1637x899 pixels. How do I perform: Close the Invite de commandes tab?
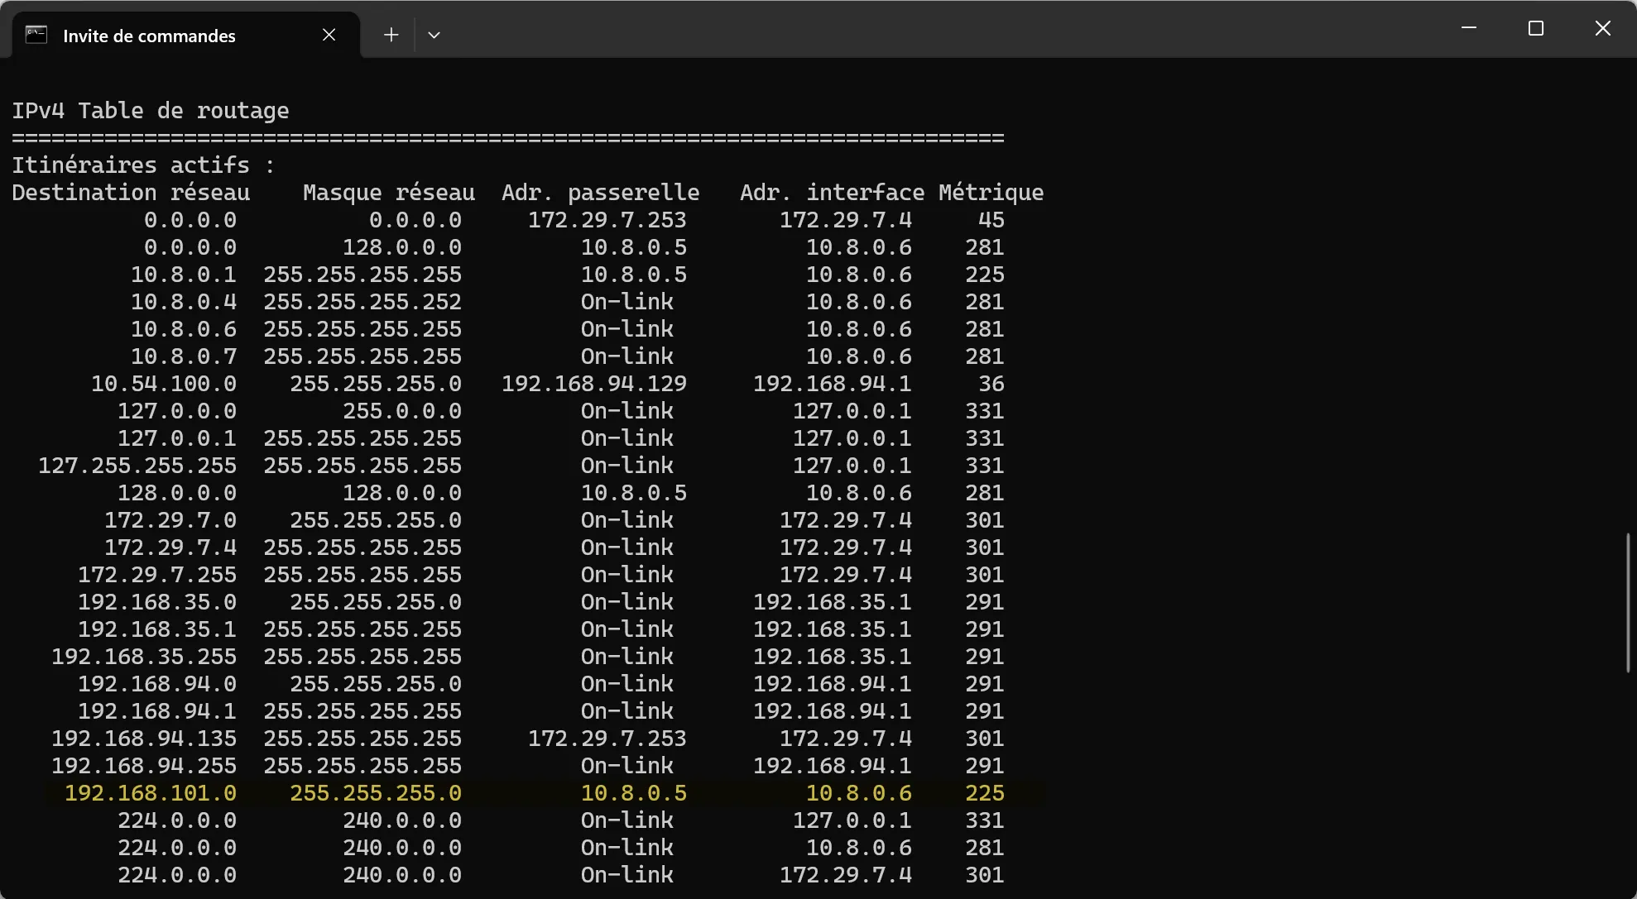point(329,35)
